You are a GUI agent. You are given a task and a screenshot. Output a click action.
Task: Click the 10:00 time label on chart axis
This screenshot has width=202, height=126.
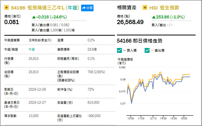pos(131,118)
